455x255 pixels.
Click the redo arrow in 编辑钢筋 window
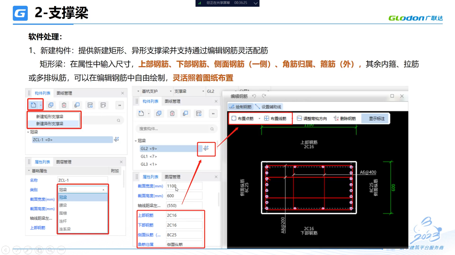(x=264, y=96)
